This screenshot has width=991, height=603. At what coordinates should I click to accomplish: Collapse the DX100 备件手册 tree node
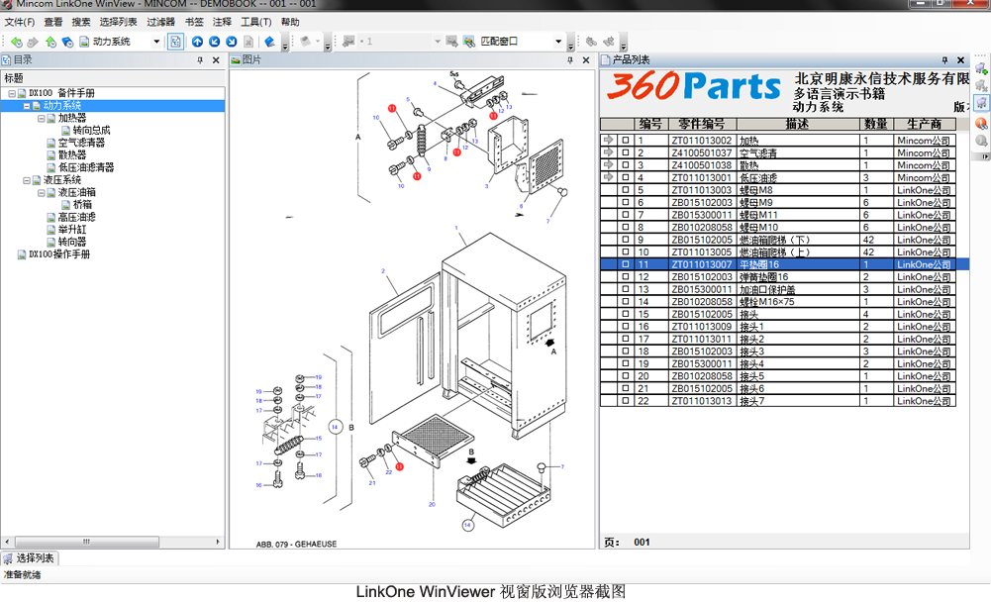[x=12, y=93]
